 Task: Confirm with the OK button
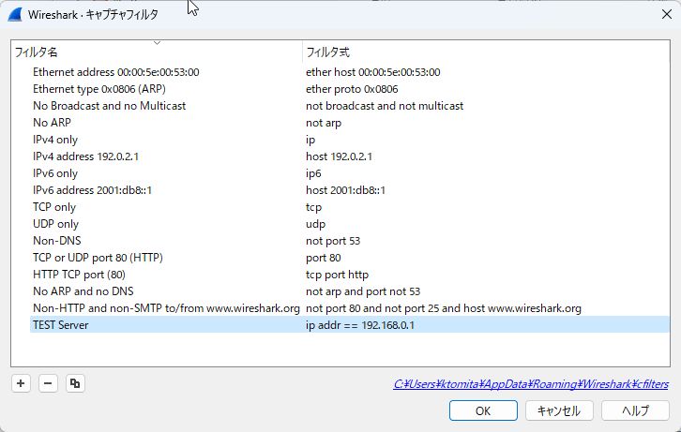pos(483,410)
